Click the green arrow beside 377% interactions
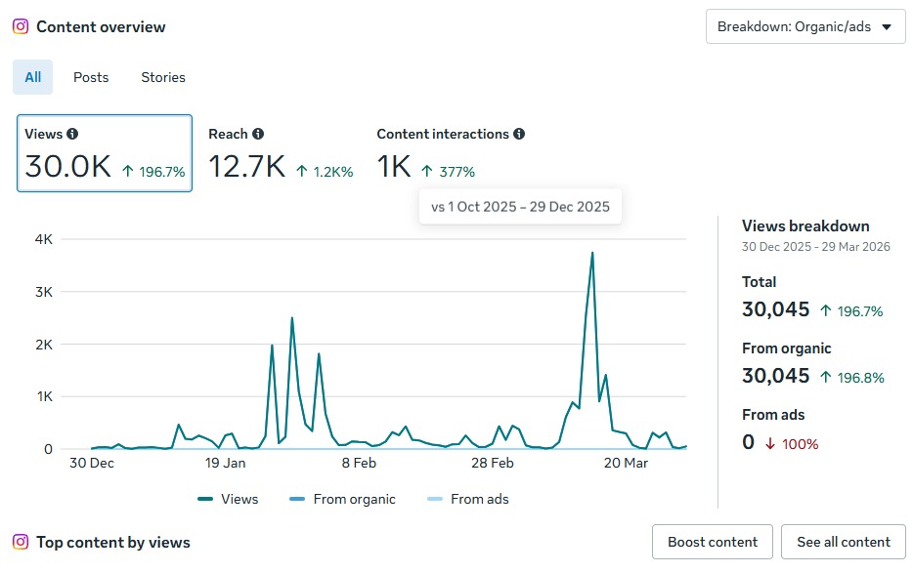This screenshot has height=573, width=913. pos(426,172)
